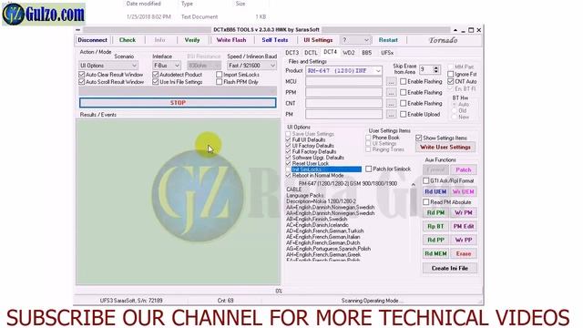Click the Disconnect toolbar button
Image resolution: width=583 pixels, height=328 pixels.
(x=93, y=40)
